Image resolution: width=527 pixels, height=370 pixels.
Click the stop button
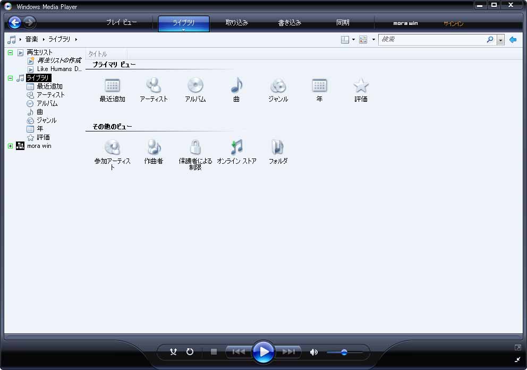(214, 352)
